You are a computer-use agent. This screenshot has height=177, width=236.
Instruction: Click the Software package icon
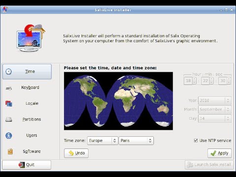pyautogui.click(x=10, y=151)
